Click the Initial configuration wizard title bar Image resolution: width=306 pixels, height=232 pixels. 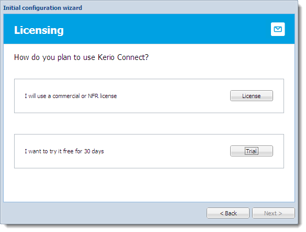click(149, 8)
